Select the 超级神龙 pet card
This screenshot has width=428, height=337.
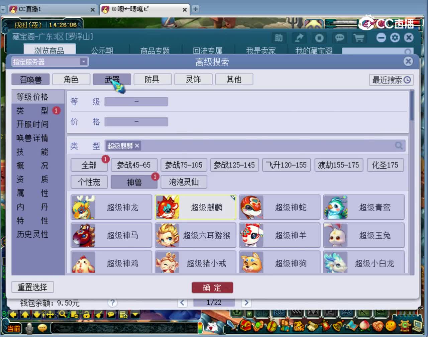pos(111,207)
